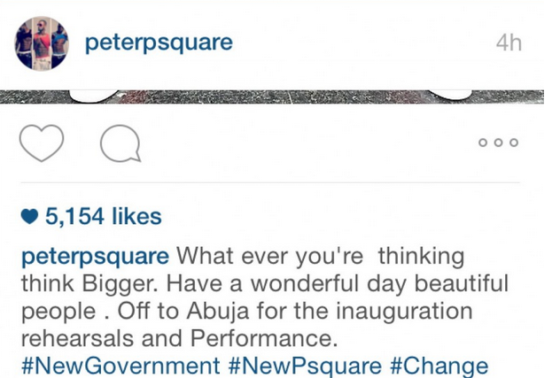Like the post using heart outline icon
The image size is (552, 378).
42,143
